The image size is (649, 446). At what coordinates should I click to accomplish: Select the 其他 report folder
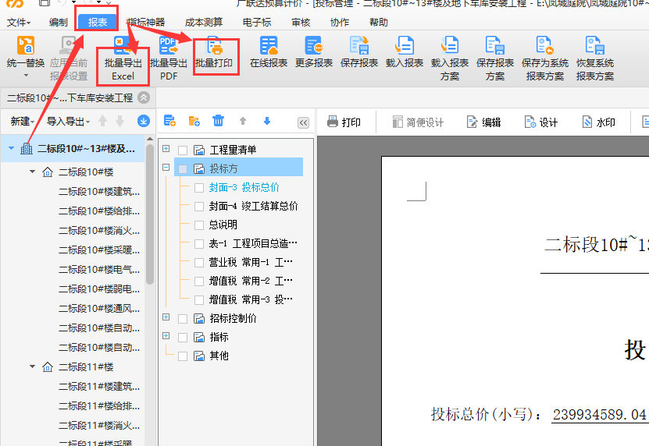pos(219,356)
